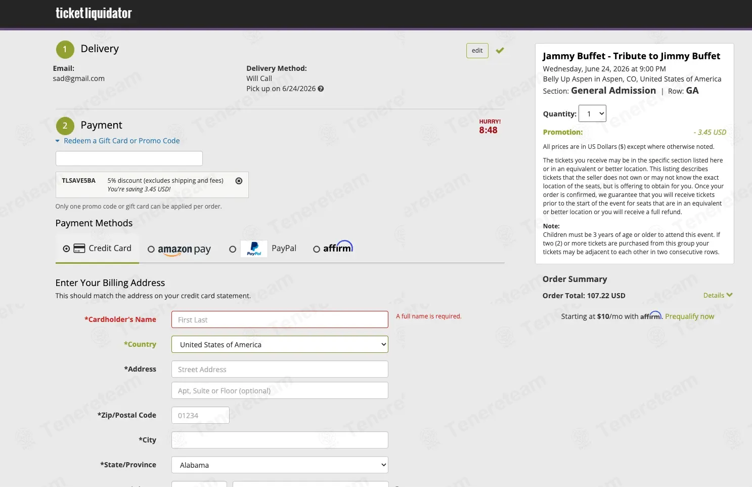Click the Affirm logo in payment methods
This screenshot has width=752, height=487.
point(338,247)
